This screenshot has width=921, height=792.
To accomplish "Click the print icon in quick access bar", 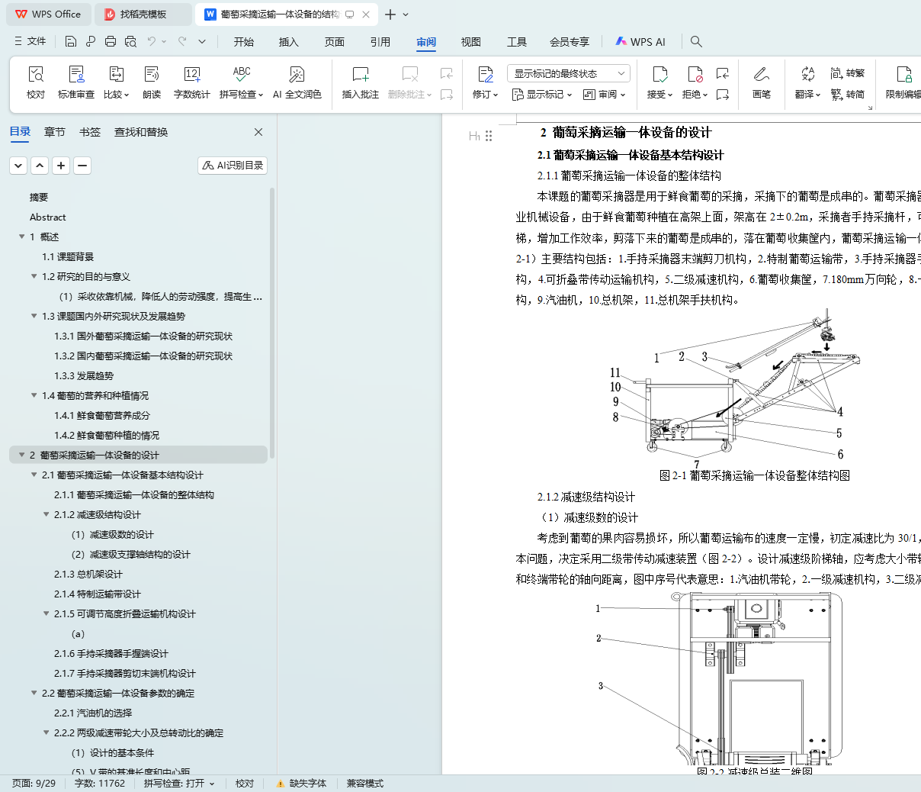I will (x=111, y=41).
